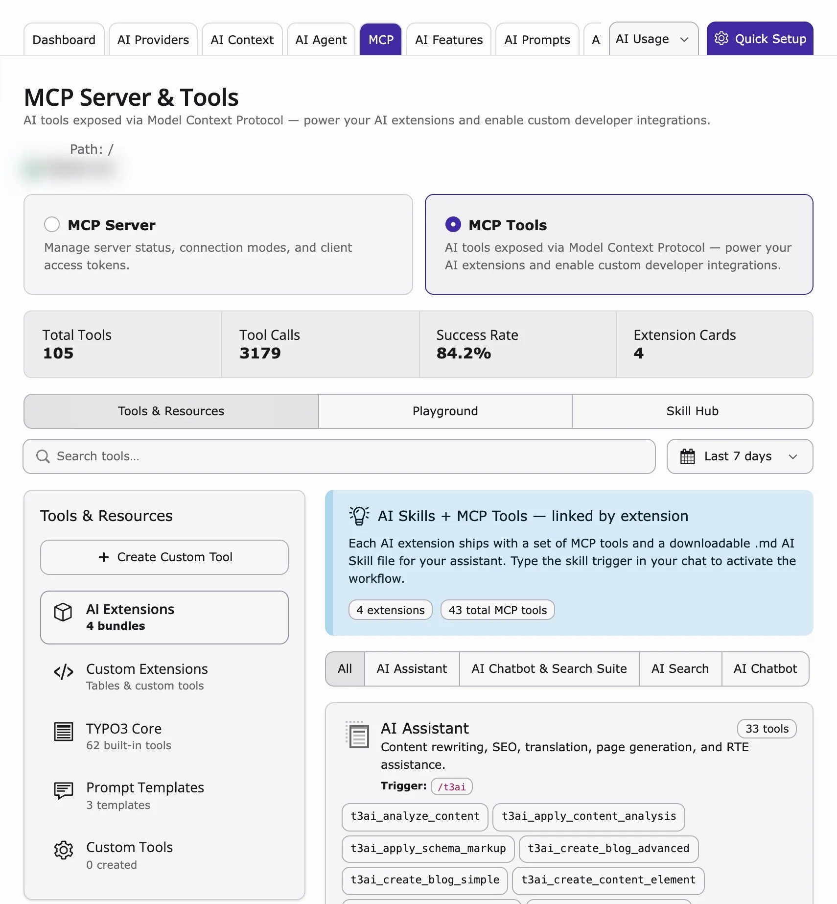Open the t3ai_create_blog_advanced tool
The width and height of the screenshot is (837, 904).
608,849
